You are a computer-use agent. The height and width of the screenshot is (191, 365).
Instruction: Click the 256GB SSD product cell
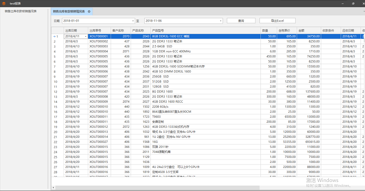tap(206, 77)
